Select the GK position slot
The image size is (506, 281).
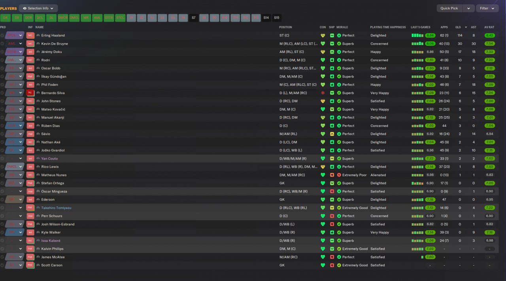pyautogui.click(x=6, y=18)
